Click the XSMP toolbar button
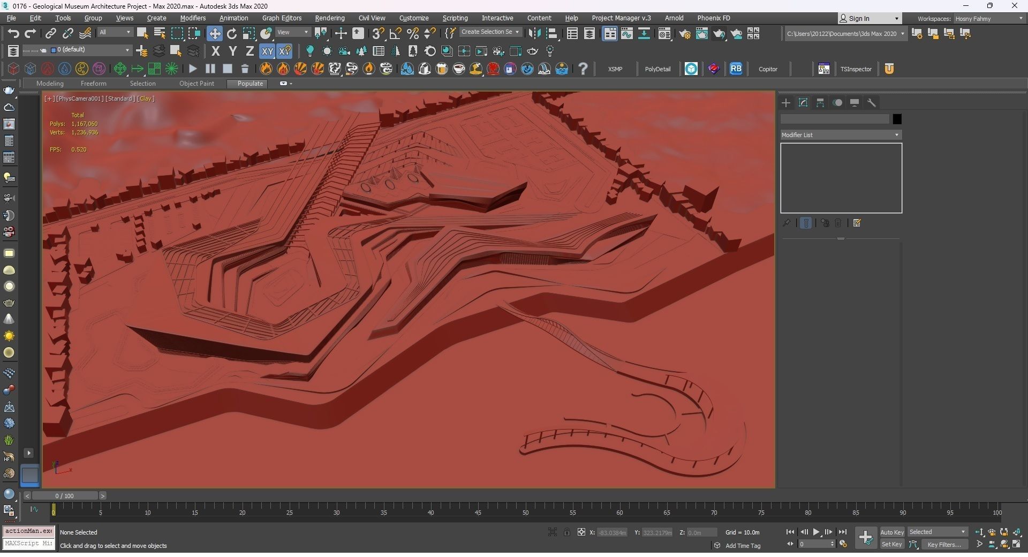This screenshot has height=557, width=1028. coord(615,69)
